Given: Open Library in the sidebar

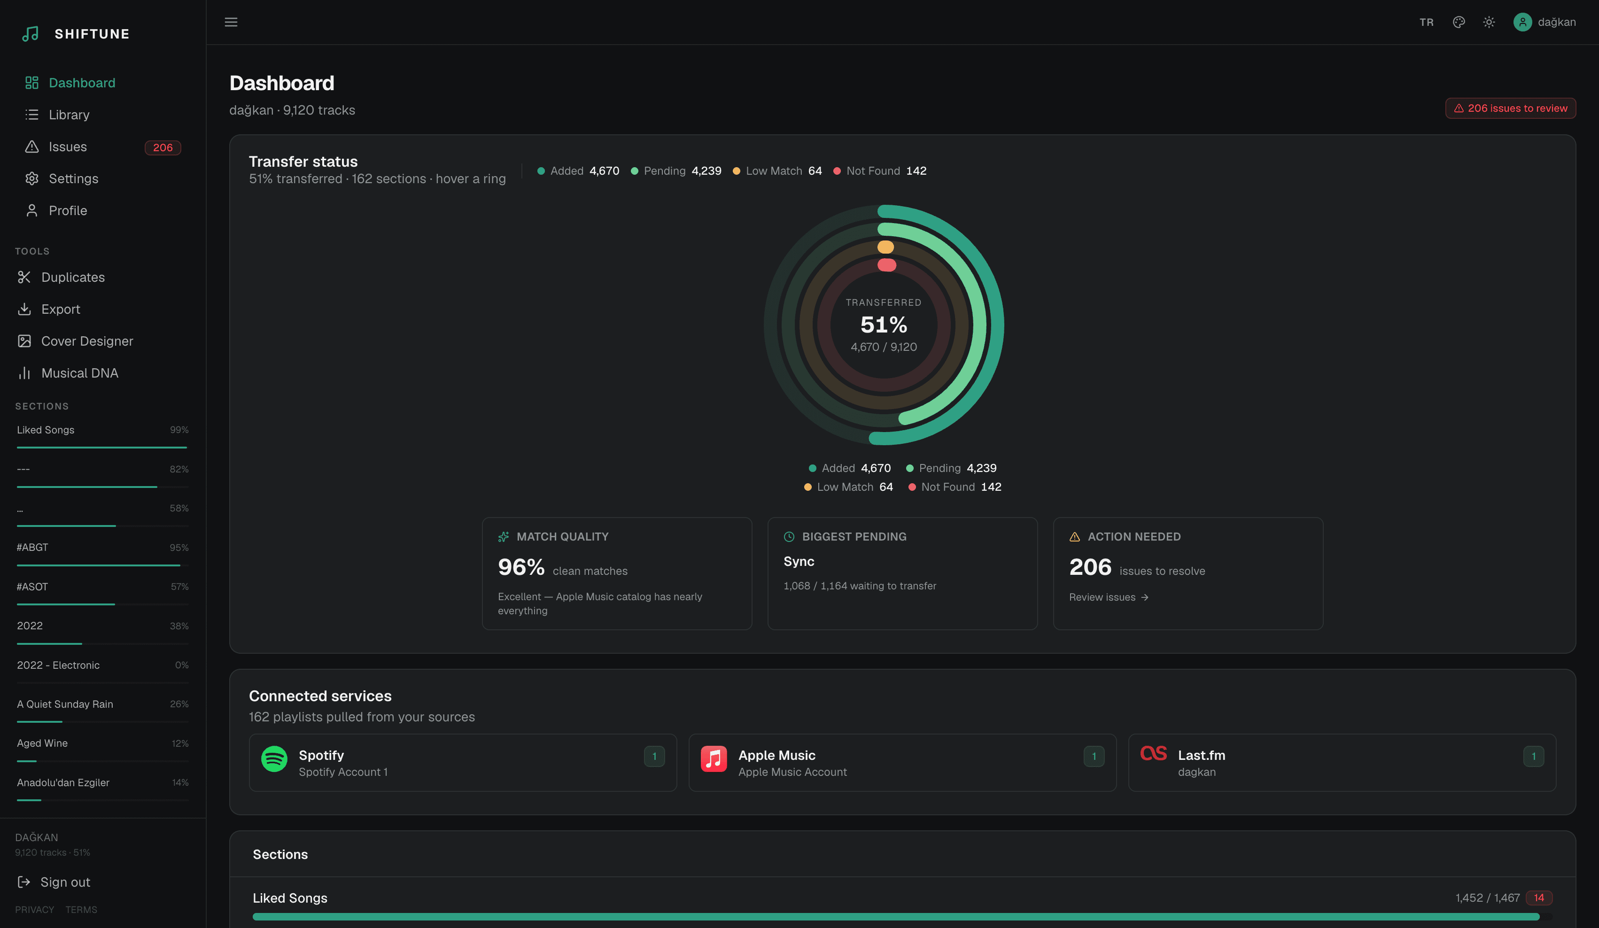Looking at the screenshot, I should (103, 115).
